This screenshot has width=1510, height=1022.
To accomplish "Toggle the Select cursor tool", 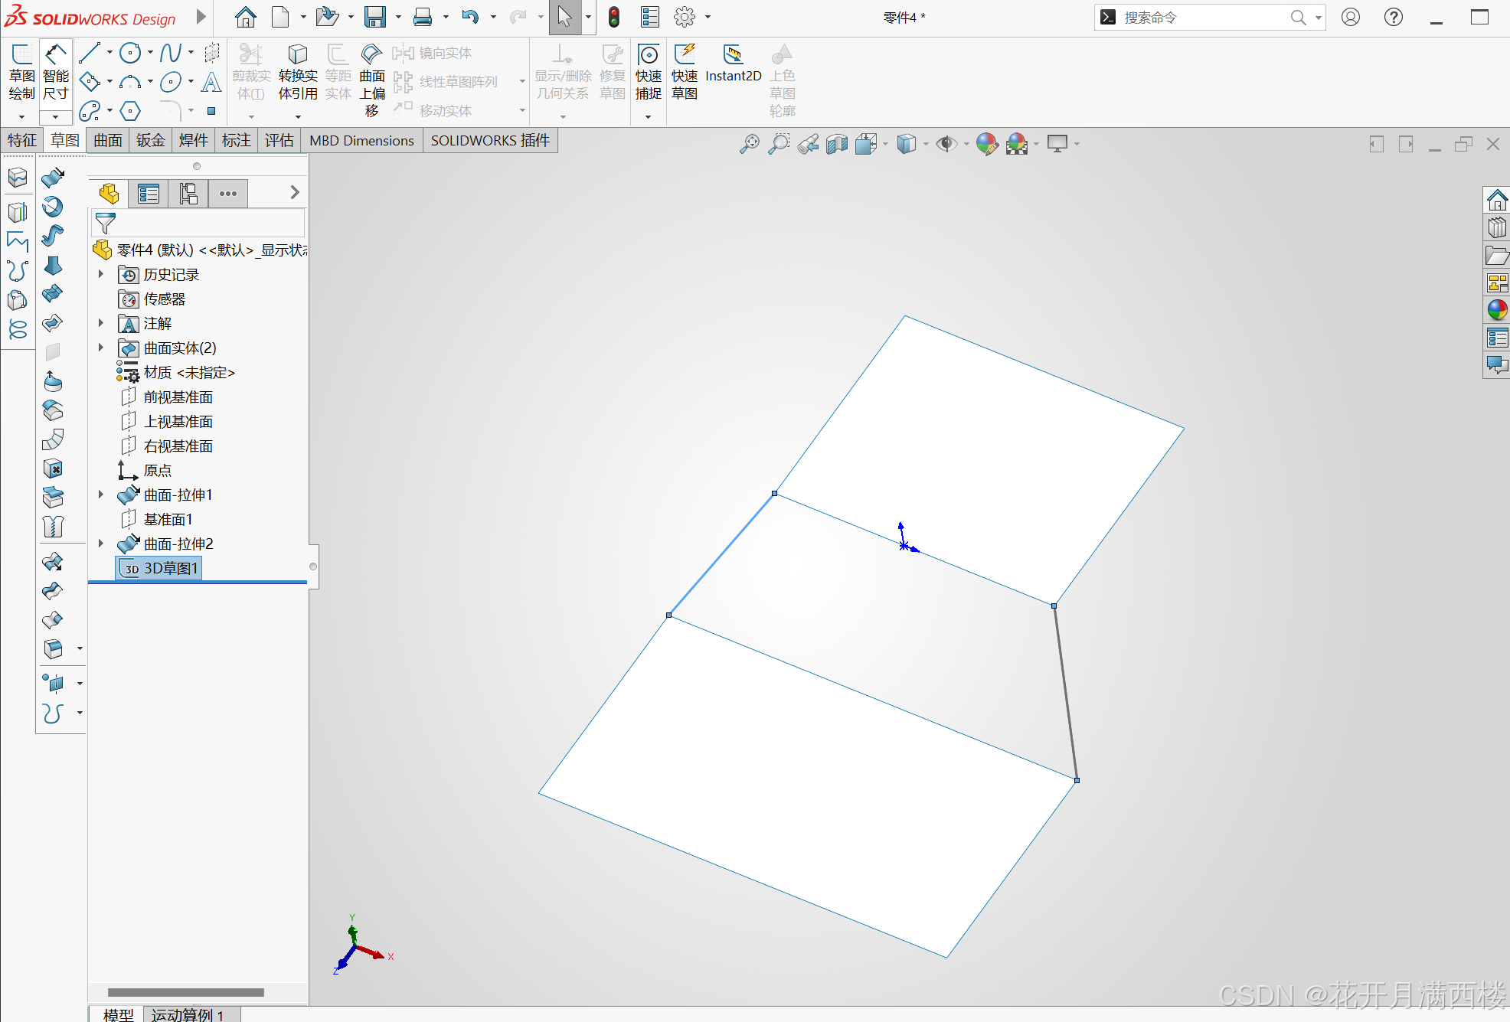I will point(564,17).
